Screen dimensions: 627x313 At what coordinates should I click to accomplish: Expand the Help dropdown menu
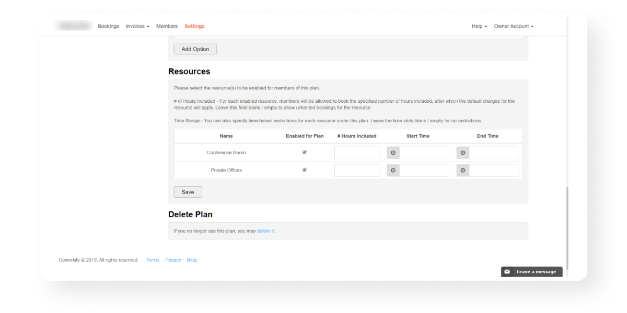coord(479,26)
